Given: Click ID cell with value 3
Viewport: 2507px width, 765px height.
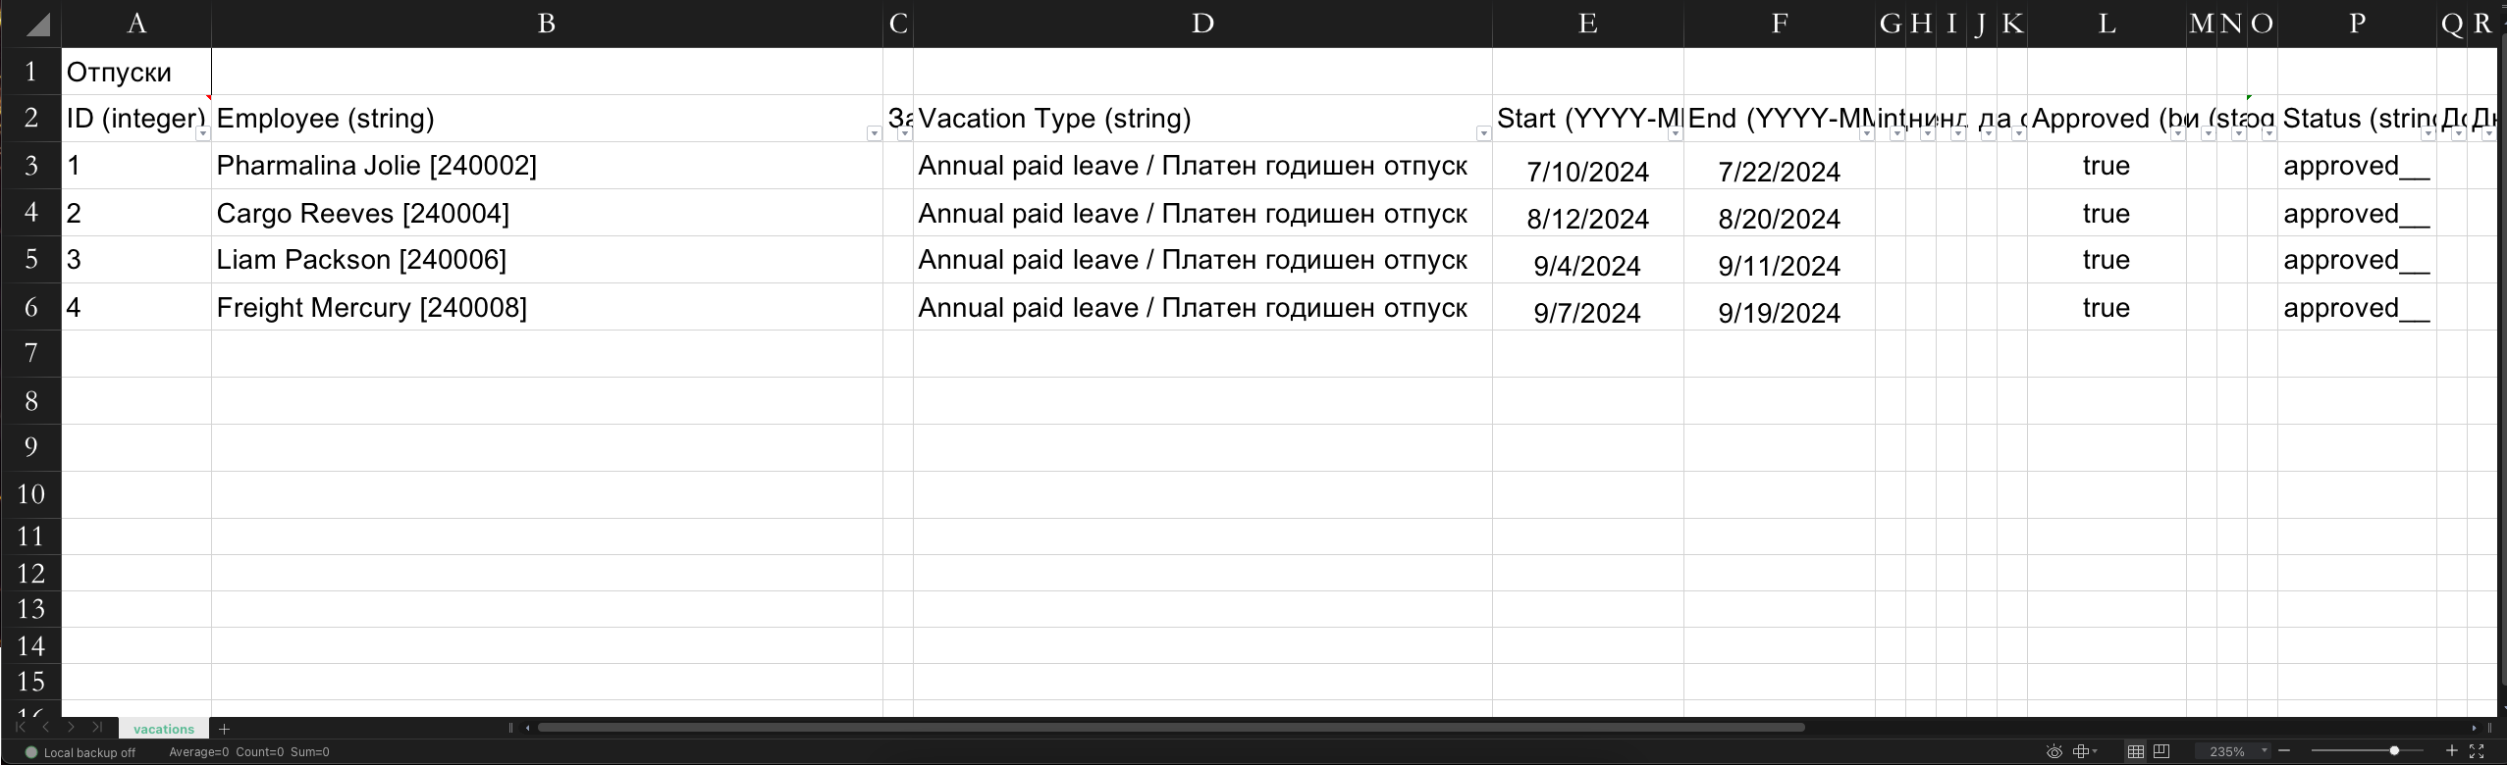Looking at the screenshot, I should tap(136, 260).
